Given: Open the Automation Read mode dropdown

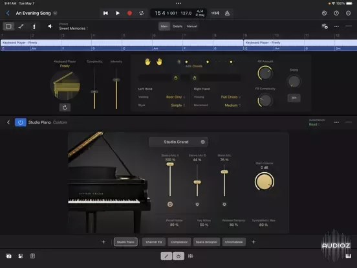Looking at the screenshot, I should coord(314,124).
